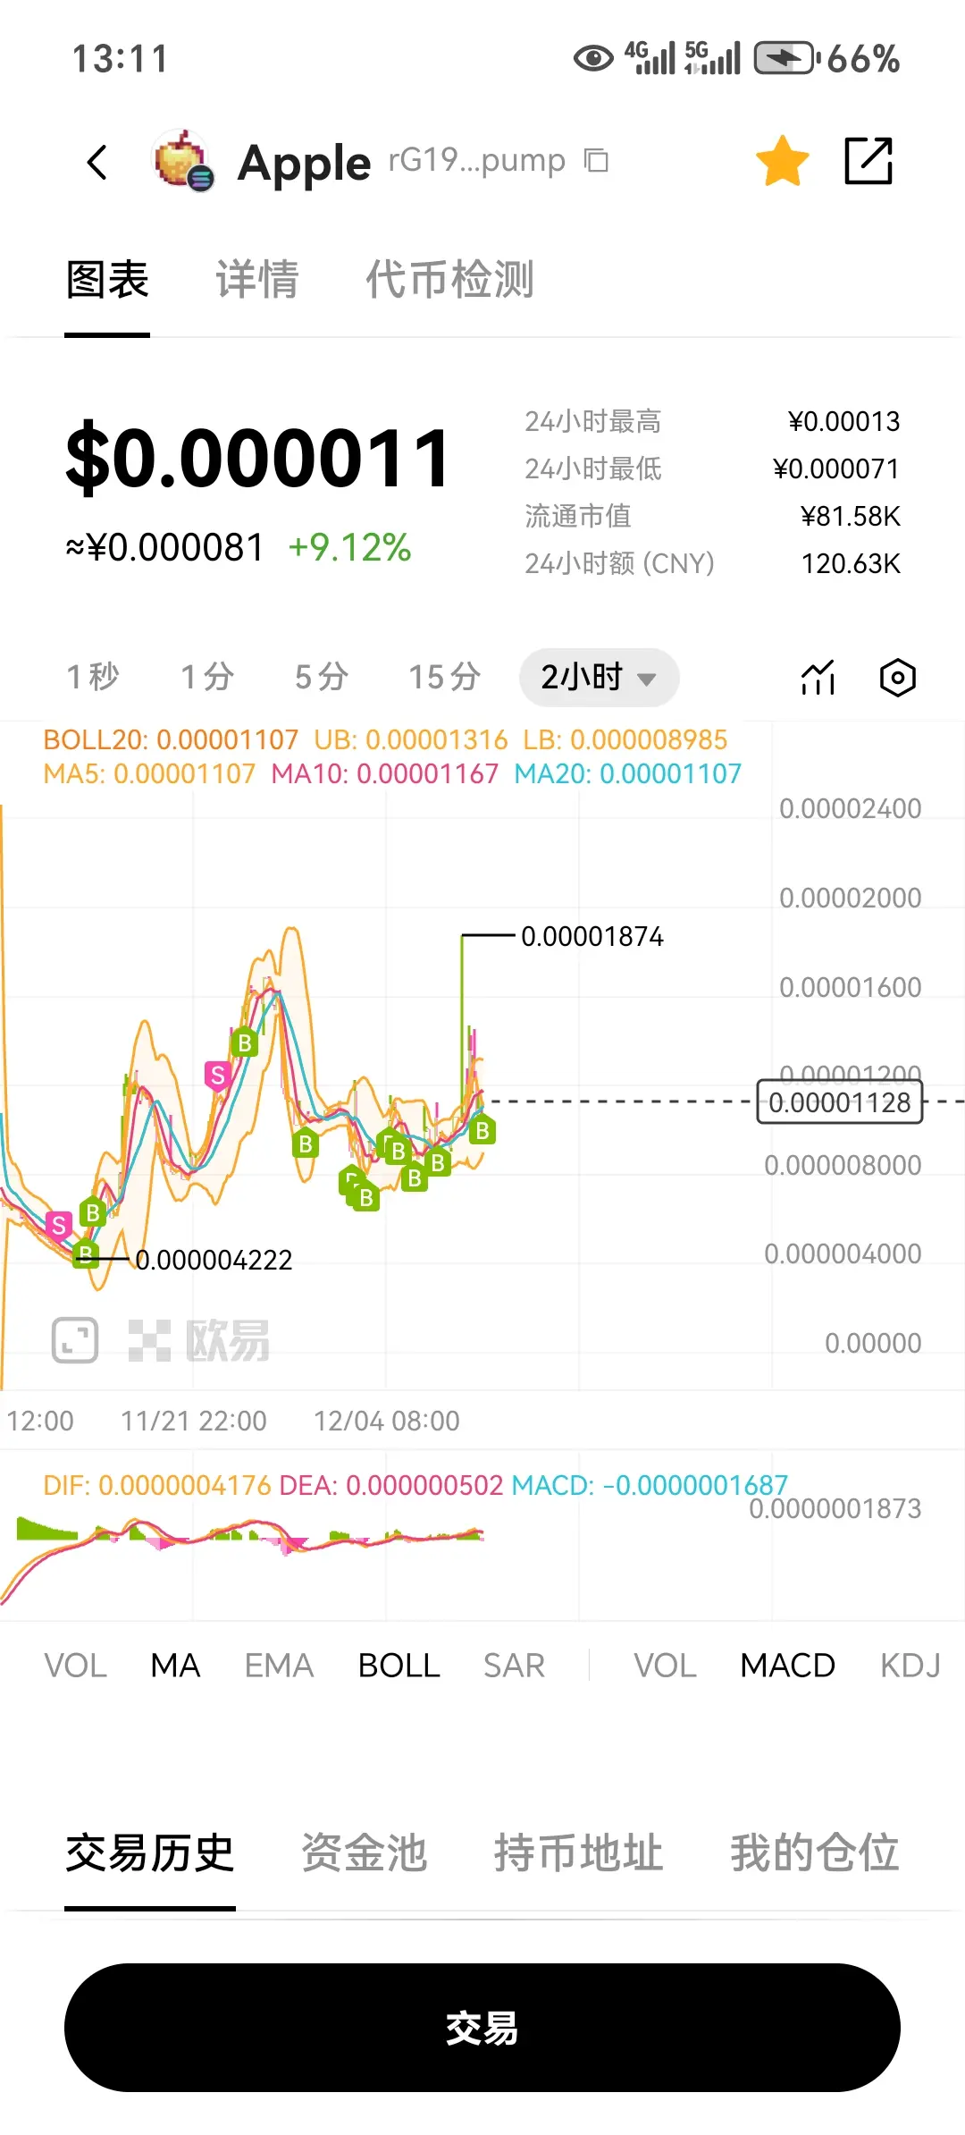Tap the +9.12% change value

(349, 547)
